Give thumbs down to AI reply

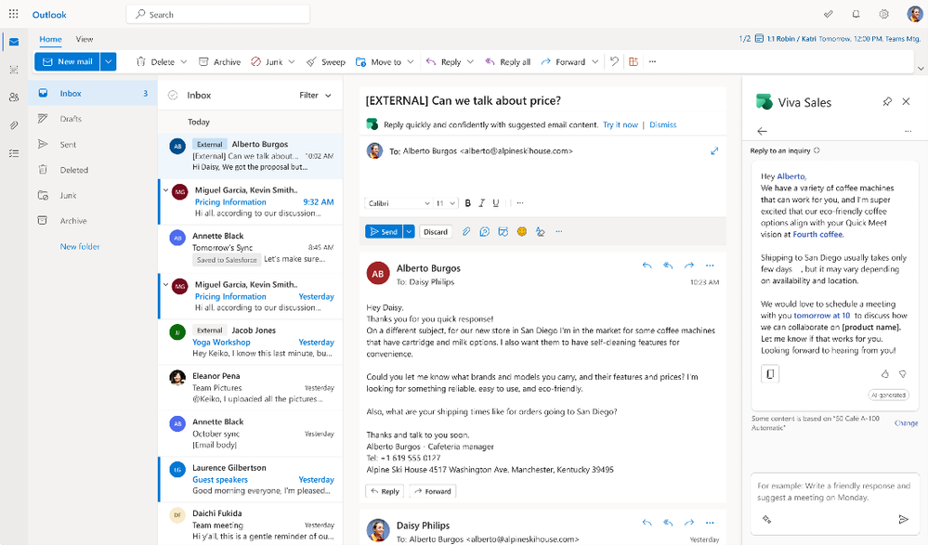tap(903, 374)
